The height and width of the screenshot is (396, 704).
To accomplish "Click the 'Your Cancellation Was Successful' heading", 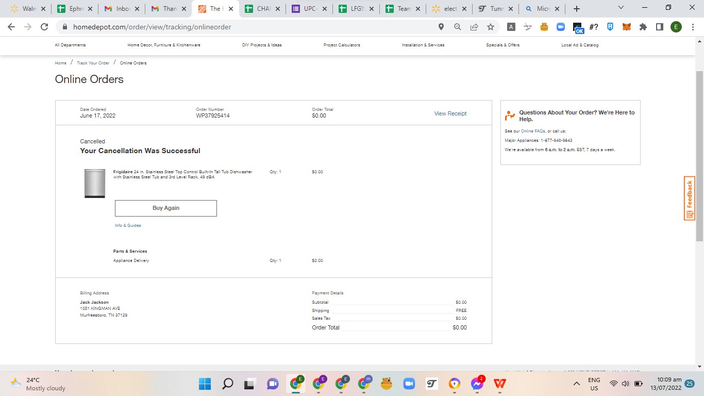I will click(140, 151).
